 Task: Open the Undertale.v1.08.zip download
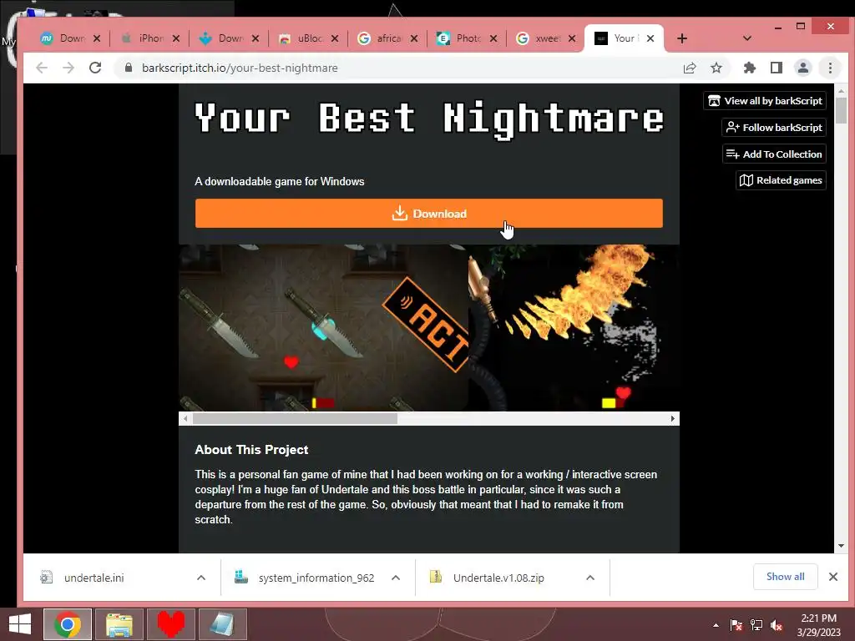tap(498, 578)
